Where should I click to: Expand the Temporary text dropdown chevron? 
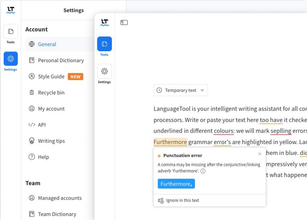(202, 90)
